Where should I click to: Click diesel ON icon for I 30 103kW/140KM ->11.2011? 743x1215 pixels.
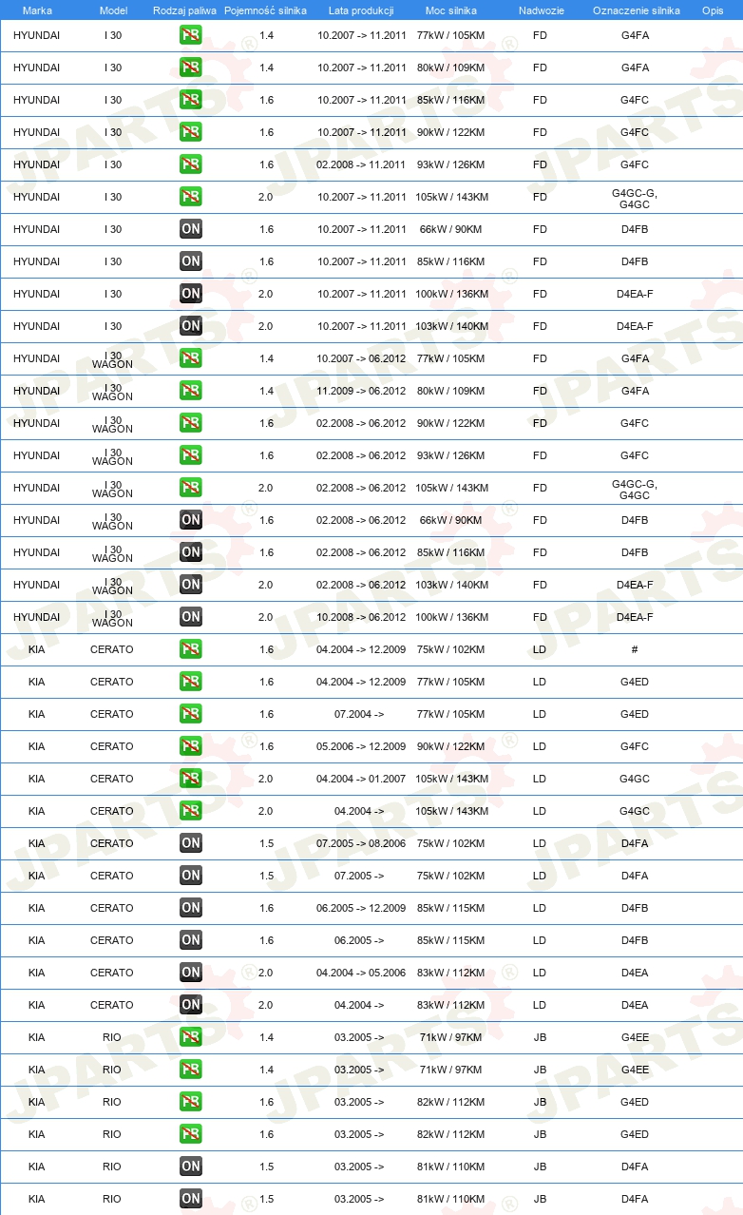[x=190, y=326]
